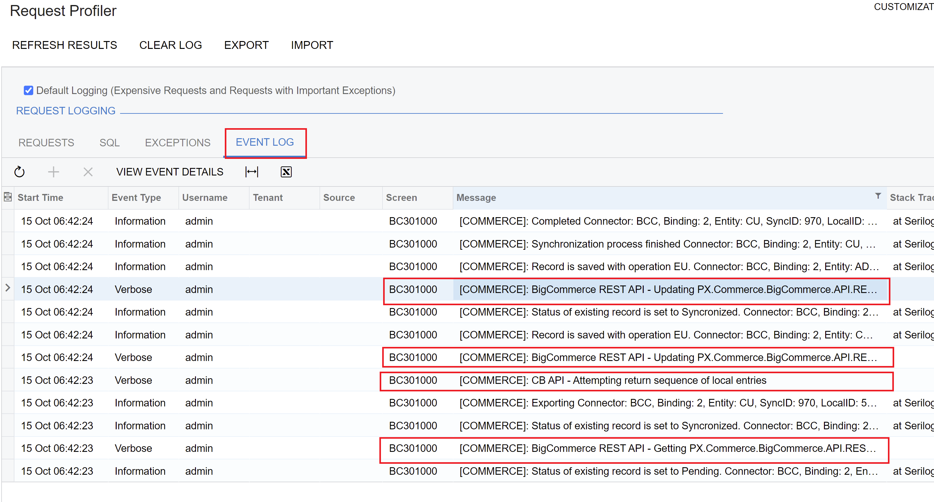
Task: Expand the selected Verbose row arrow
Action: coord(8,288)
